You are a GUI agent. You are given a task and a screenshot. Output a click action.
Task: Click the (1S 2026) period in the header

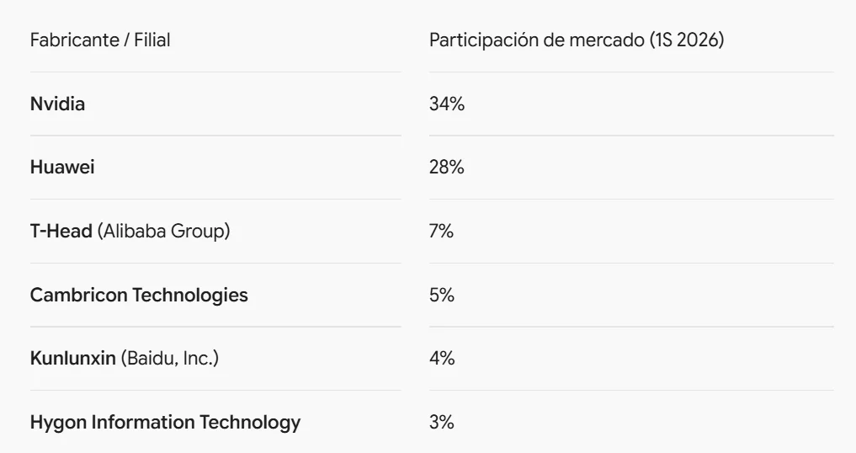tap(687, 40)
